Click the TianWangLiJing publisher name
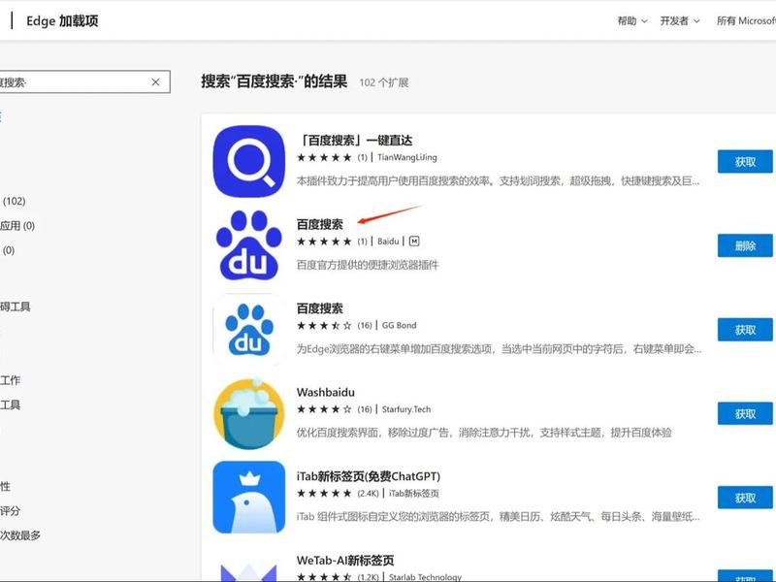The image size is (776, 582). 407,157
